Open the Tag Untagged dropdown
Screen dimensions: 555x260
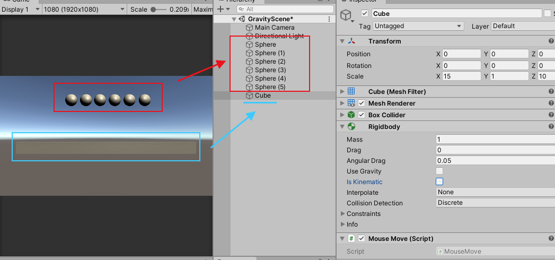click(418, 26)
